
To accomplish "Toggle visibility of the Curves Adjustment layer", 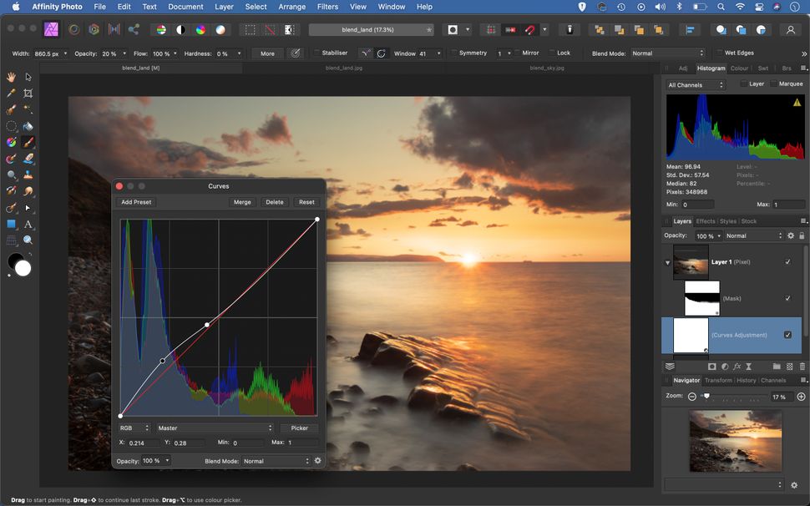I will 787,334.
